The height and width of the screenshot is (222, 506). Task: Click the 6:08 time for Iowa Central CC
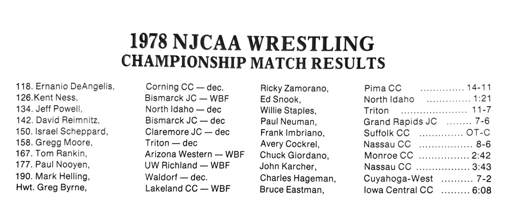click(x=481, y=189)
